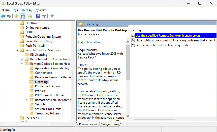Click the '3 setting(s)' status bar text
This screenshot has height=132, width=217.
click(x=8, y=130)
